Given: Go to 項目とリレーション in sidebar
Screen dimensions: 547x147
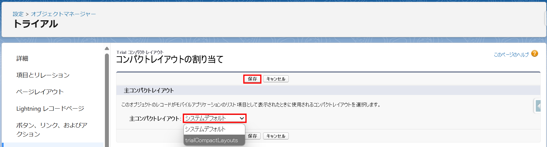Looking at the screenshot, I should point(43,75).
